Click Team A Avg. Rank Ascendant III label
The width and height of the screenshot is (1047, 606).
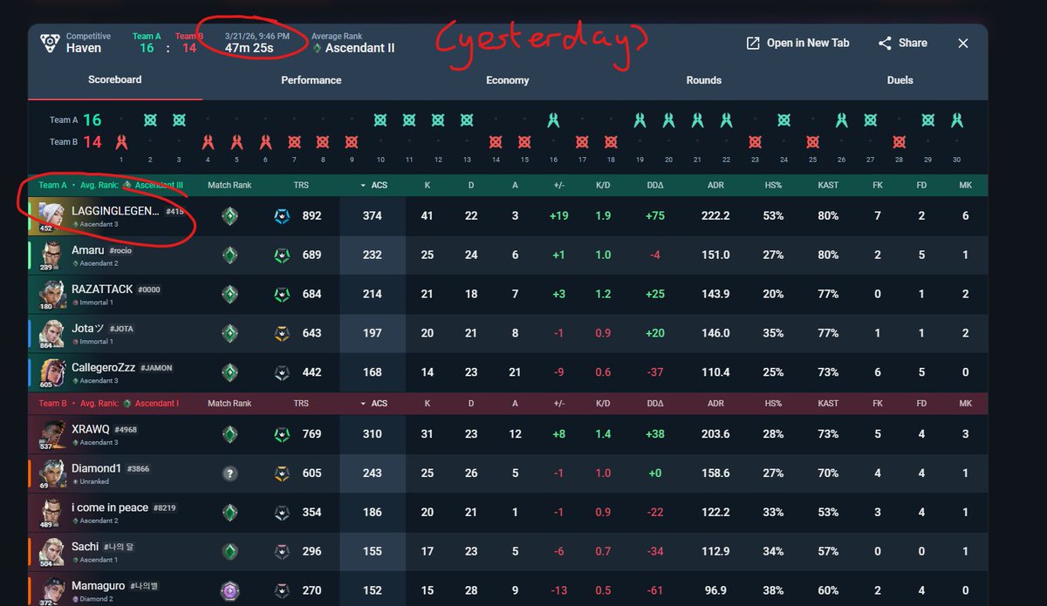pos(110,185)
